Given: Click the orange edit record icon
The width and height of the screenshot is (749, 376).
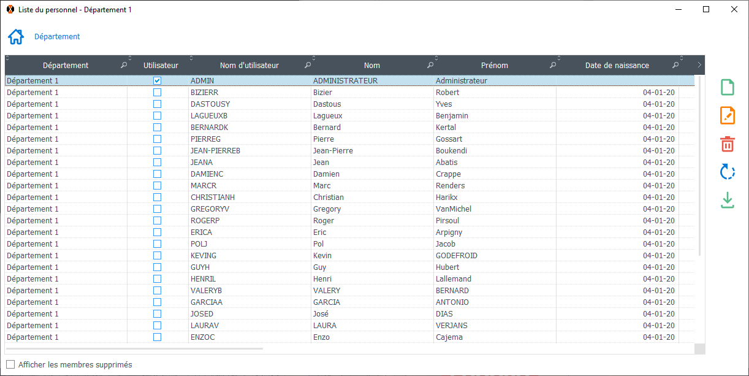Looking at the screenshot, I should (x=727, y=115).
